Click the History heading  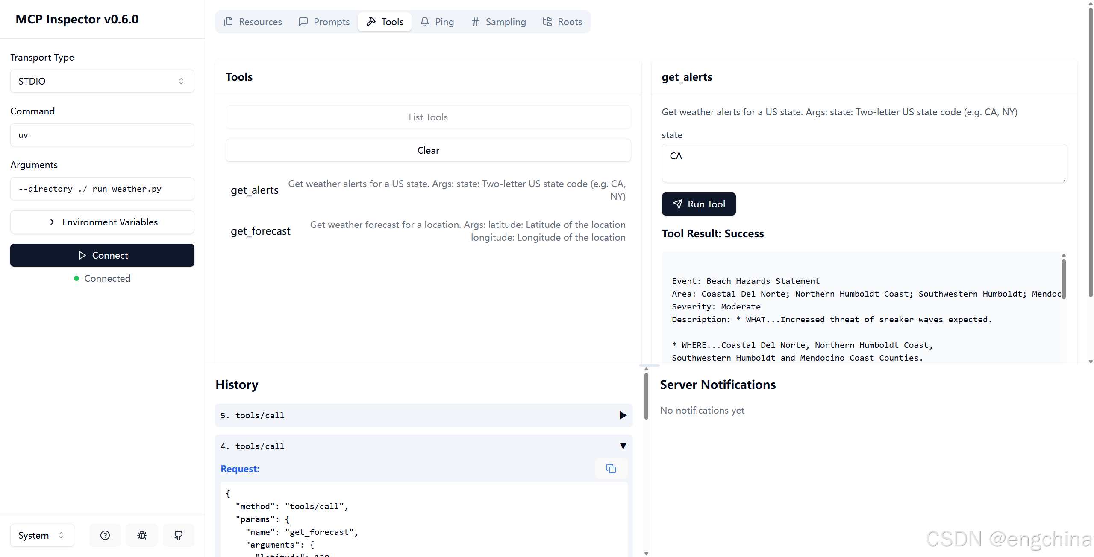237,385
